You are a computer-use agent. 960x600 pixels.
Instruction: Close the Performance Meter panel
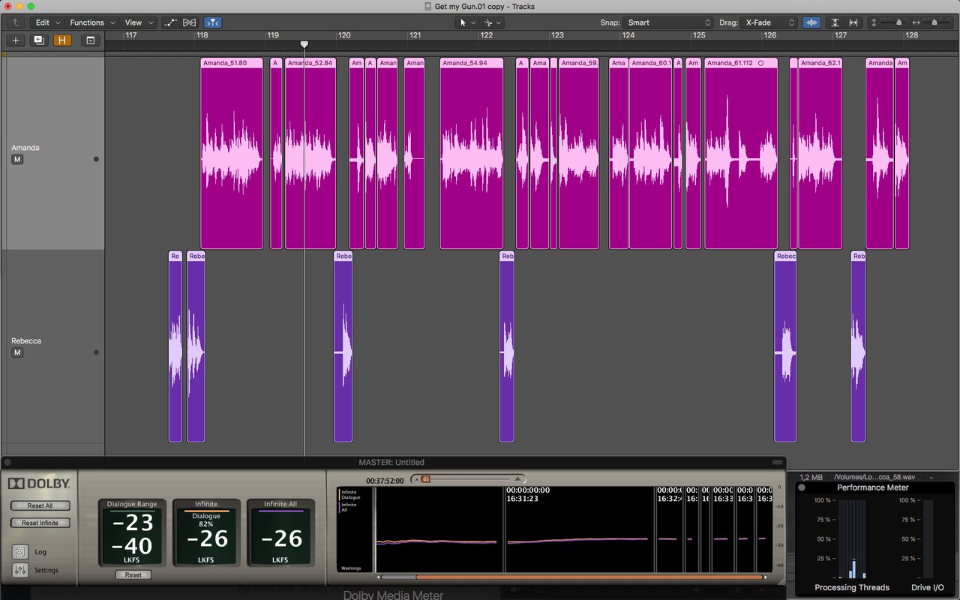pos(802,487)
